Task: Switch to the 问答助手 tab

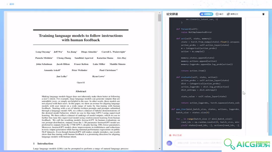Action: point(206,14)
